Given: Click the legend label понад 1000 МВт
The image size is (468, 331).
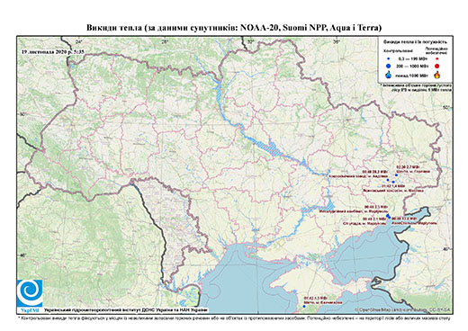Looking at the screenshot, I should pos(413,75).
